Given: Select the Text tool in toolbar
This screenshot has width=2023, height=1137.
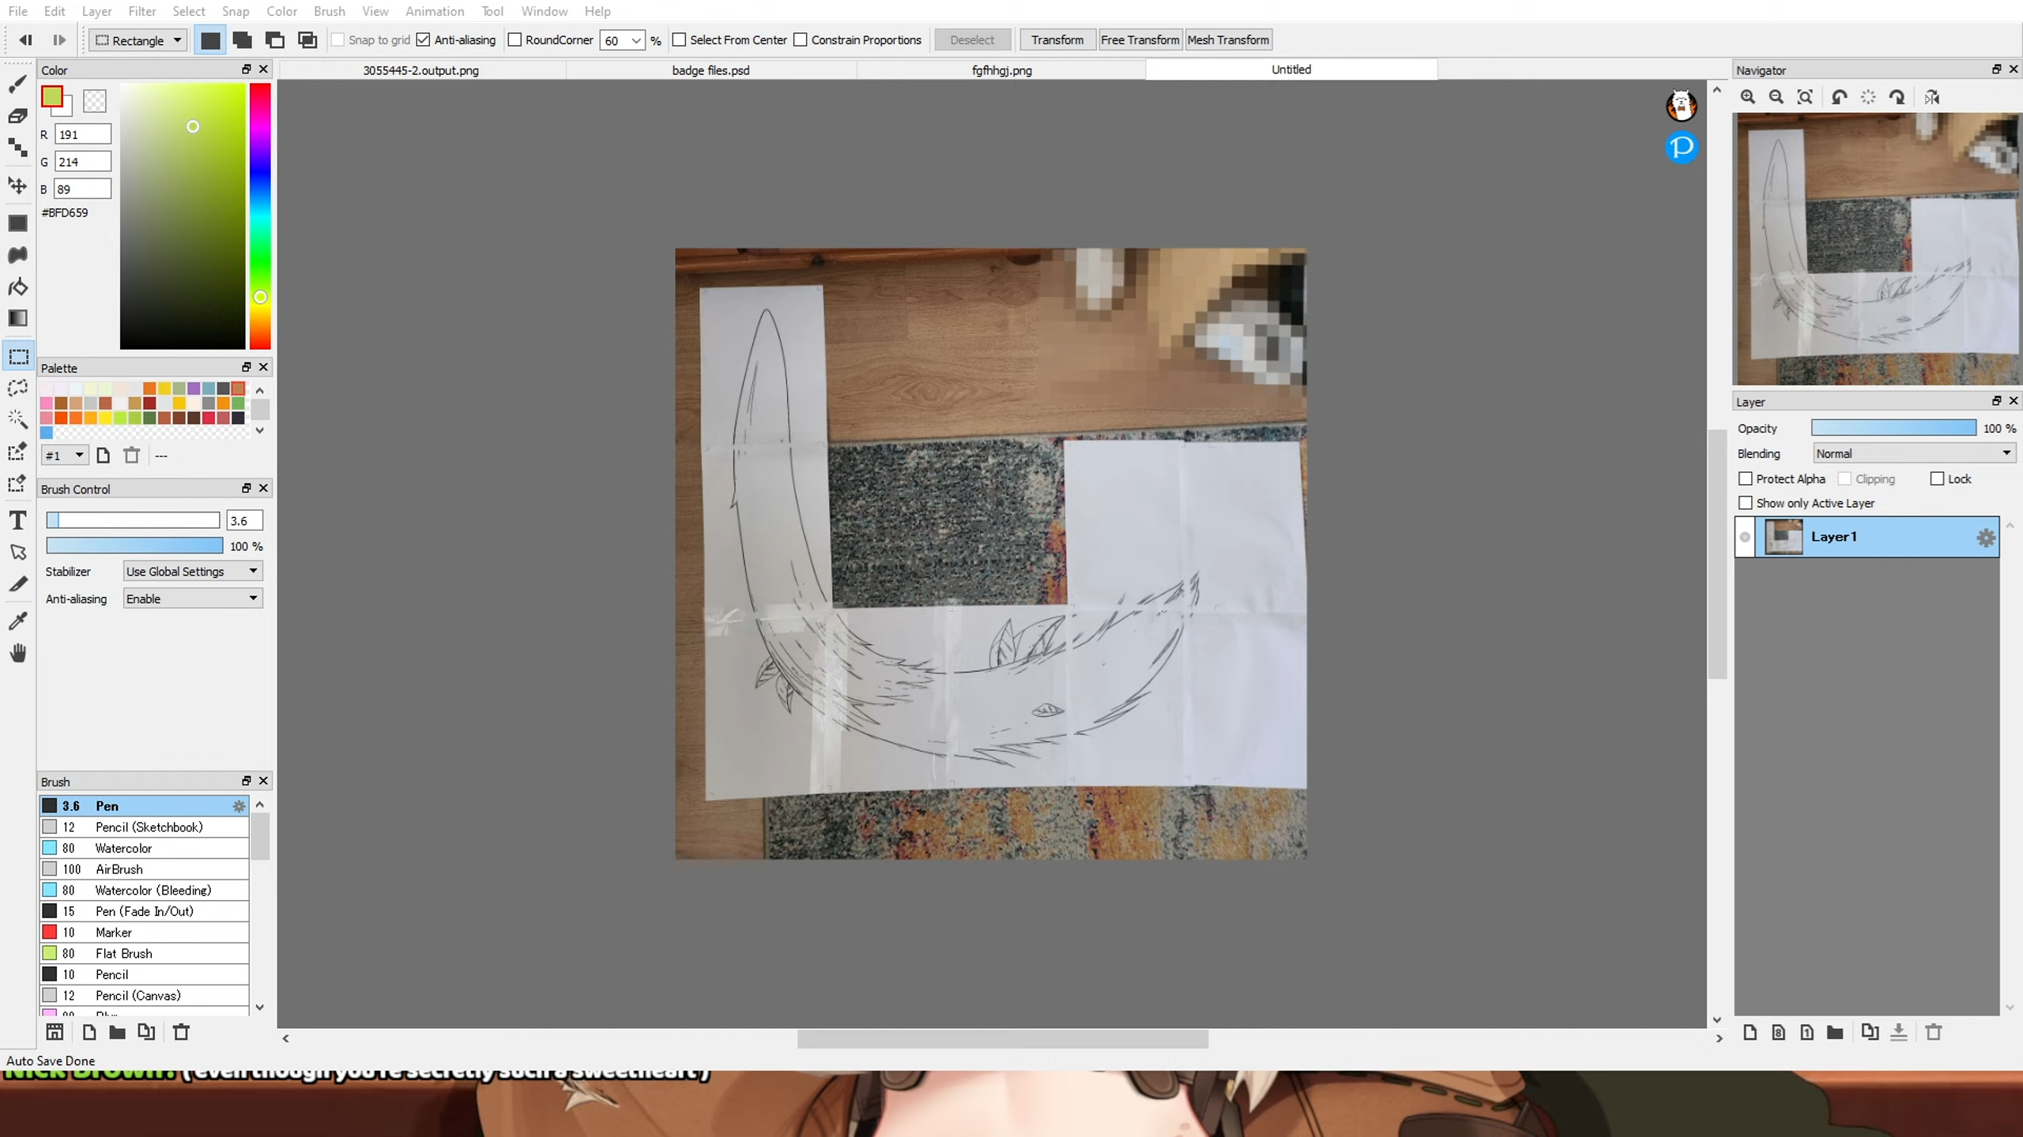Looking at the screenshot, I should [x=17, y=520].
